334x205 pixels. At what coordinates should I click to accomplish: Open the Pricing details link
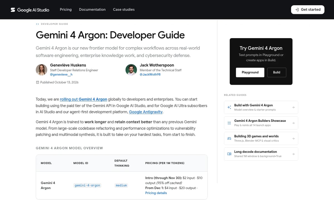pos(156,193)
